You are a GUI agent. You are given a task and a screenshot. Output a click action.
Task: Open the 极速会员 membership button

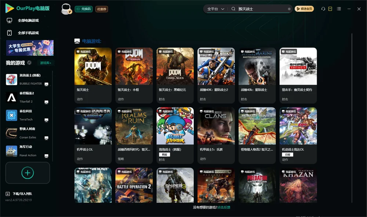pyautogui.click(x=304, y=9)
